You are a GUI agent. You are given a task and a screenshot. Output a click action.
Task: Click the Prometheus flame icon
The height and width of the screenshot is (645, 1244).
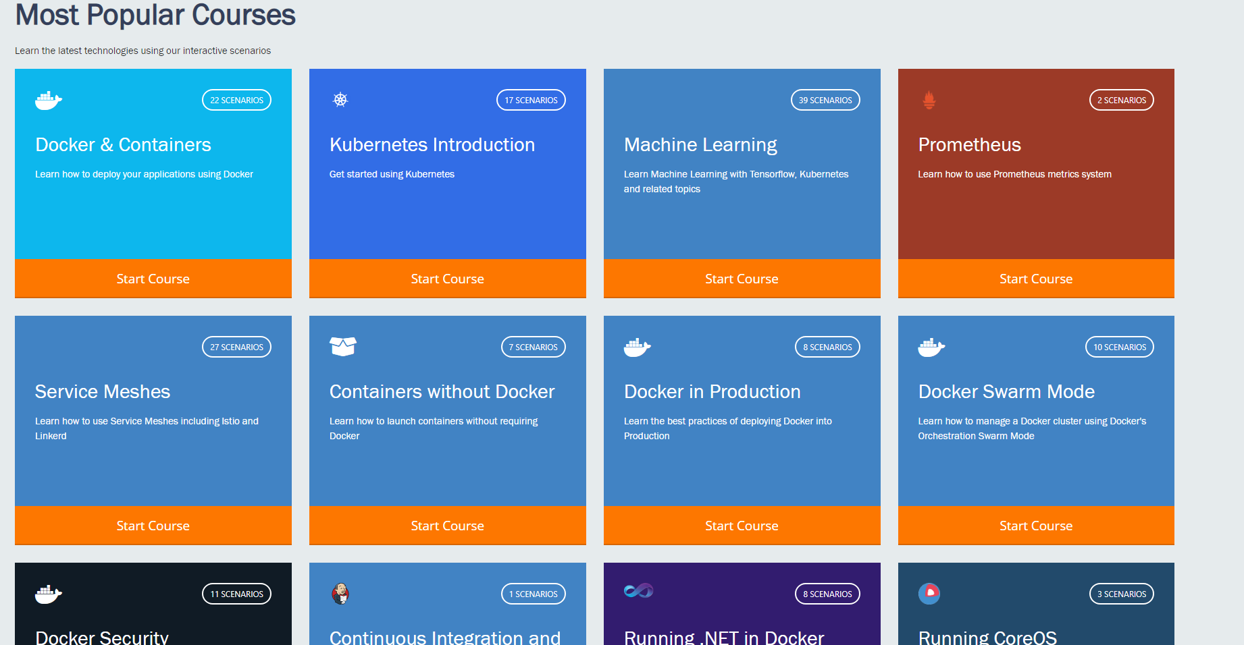pyautogui.click(x=929, y=100)
